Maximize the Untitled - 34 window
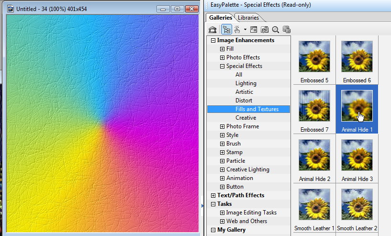Screen dimensions: 391x236 click(177, 9)
